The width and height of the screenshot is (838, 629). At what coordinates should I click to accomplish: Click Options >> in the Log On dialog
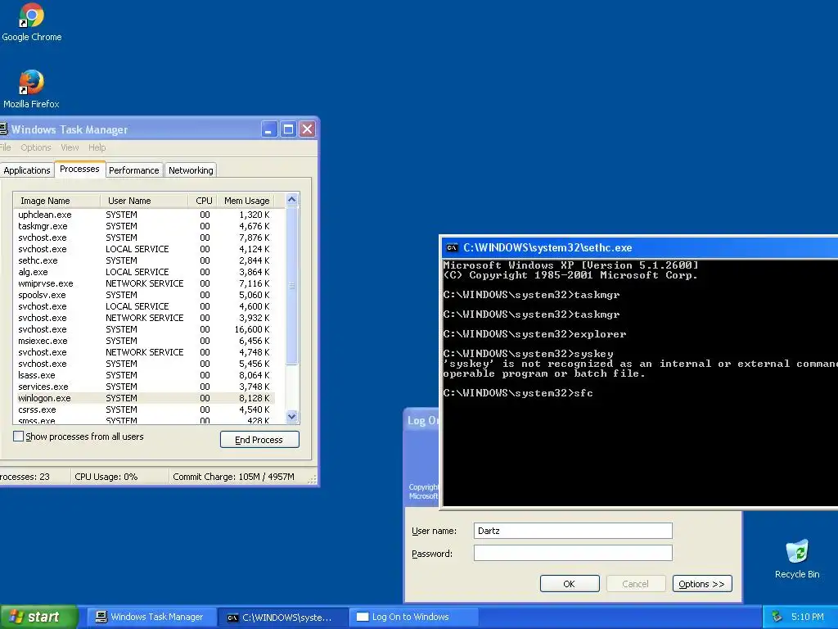click(x=701, y=584)
